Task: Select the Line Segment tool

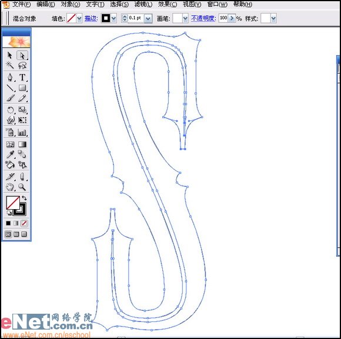Action: tap(10, 88)
